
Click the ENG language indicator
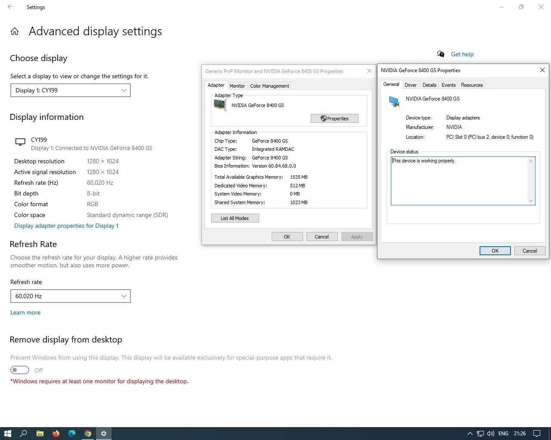[x=503, y=434]
